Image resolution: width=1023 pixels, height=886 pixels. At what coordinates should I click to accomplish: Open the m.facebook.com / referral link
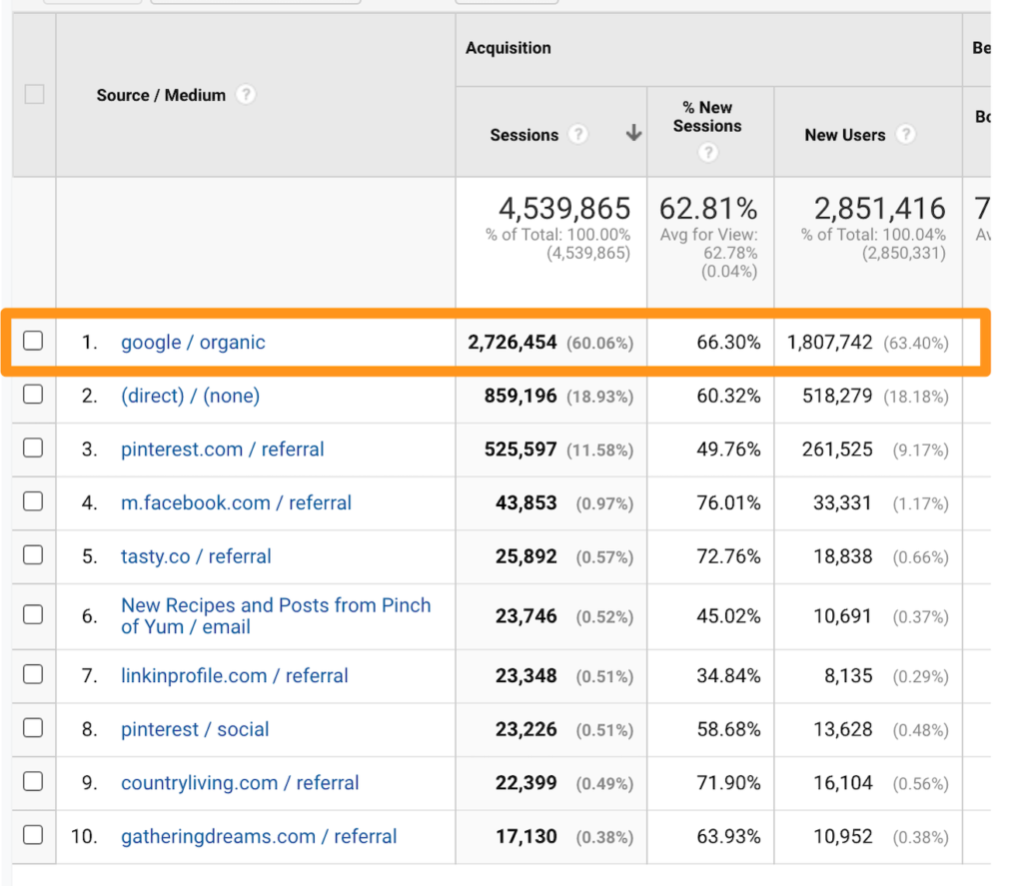coord(236,502)
